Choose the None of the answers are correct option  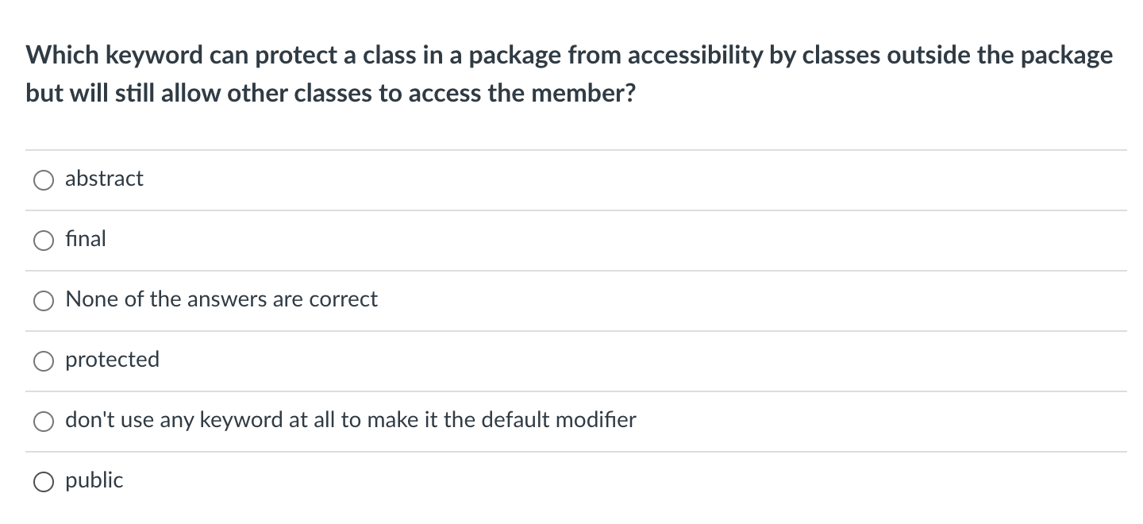(x=44, y=300)
